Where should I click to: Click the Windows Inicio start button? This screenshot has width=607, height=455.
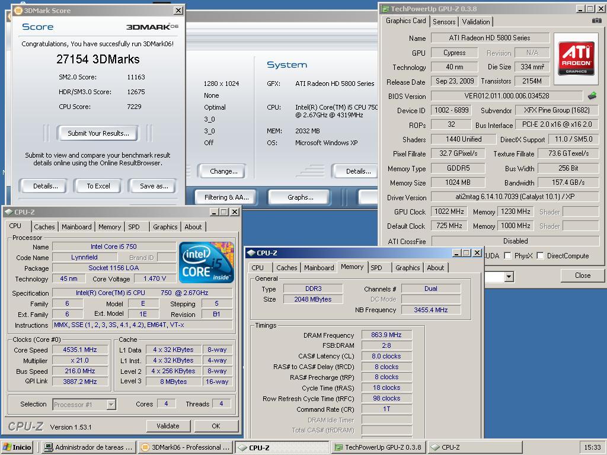click(17, 447)
